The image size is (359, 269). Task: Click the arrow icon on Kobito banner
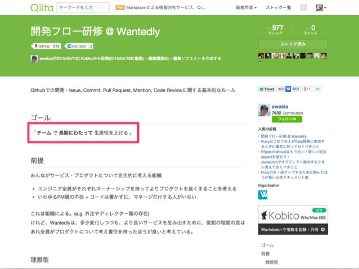click(323, 230)
